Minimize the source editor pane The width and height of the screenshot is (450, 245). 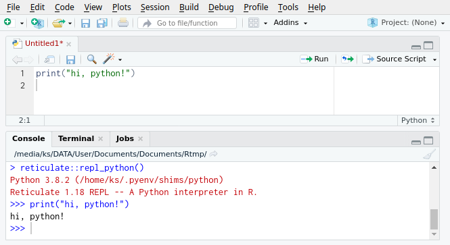pos(416,47)
